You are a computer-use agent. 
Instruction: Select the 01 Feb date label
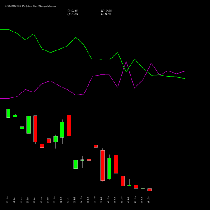(61, 200)
